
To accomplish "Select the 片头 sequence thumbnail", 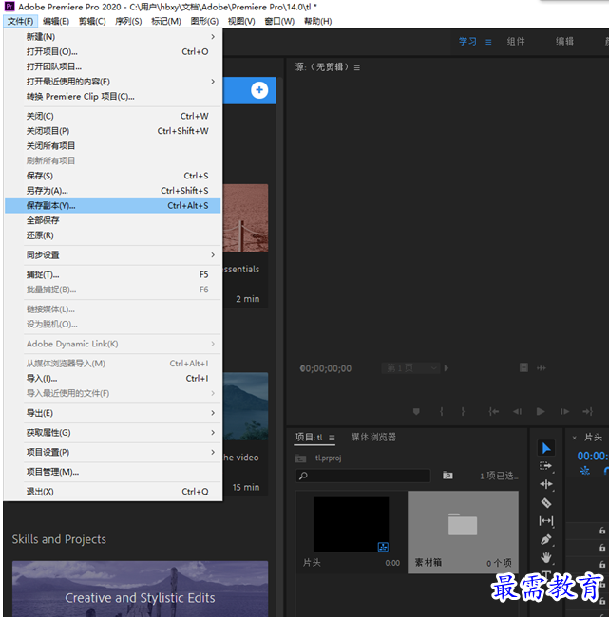I will (351, 525).
